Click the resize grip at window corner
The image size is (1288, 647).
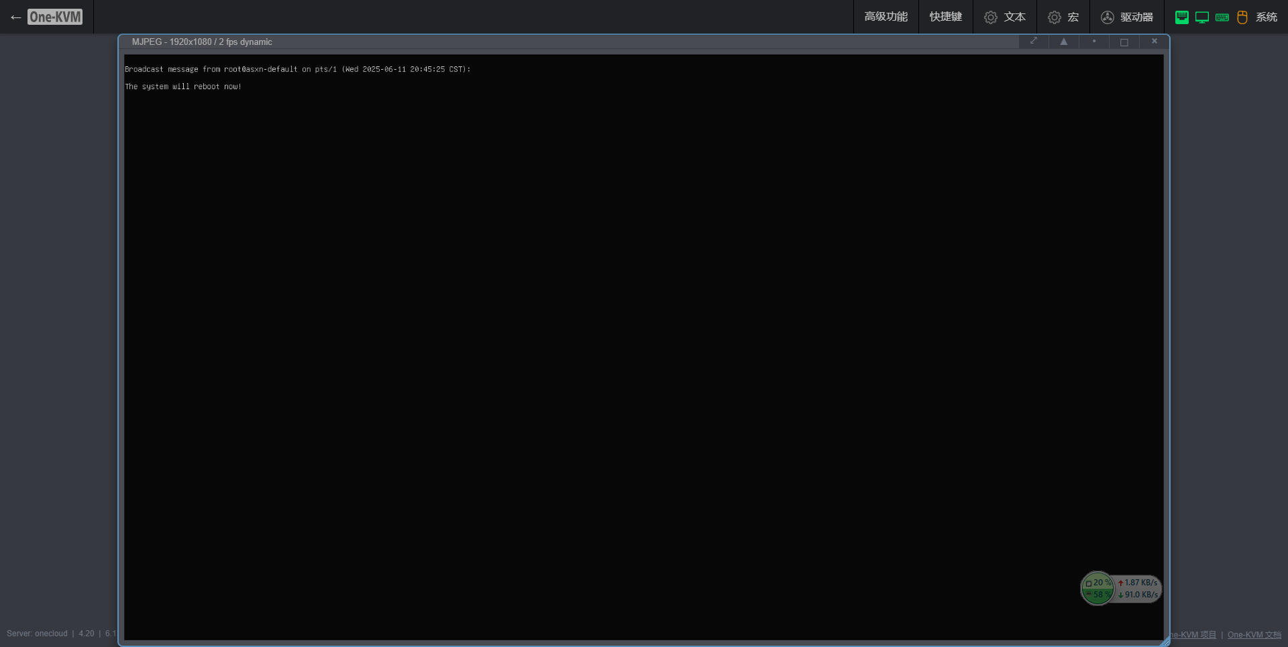(x=1165, y=642)
